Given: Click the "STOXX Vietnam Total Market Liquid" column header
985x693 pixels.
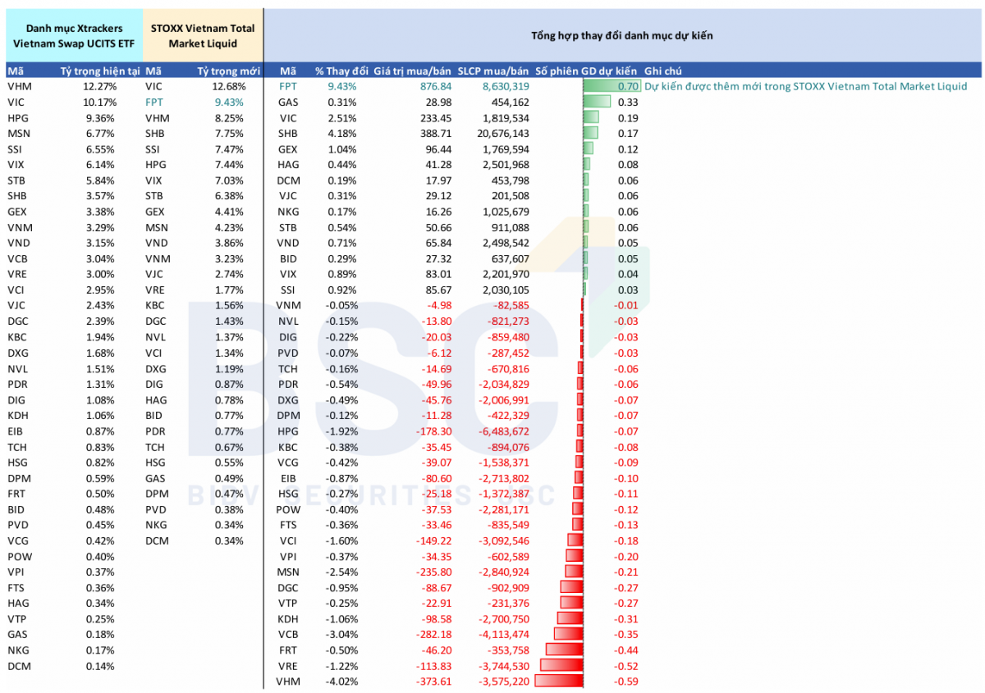Looking at the screenshot, I should point(203,35).
